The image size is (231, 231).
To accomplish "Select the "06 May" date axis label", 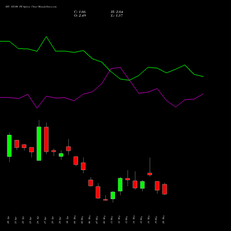I will pos(90,219).
